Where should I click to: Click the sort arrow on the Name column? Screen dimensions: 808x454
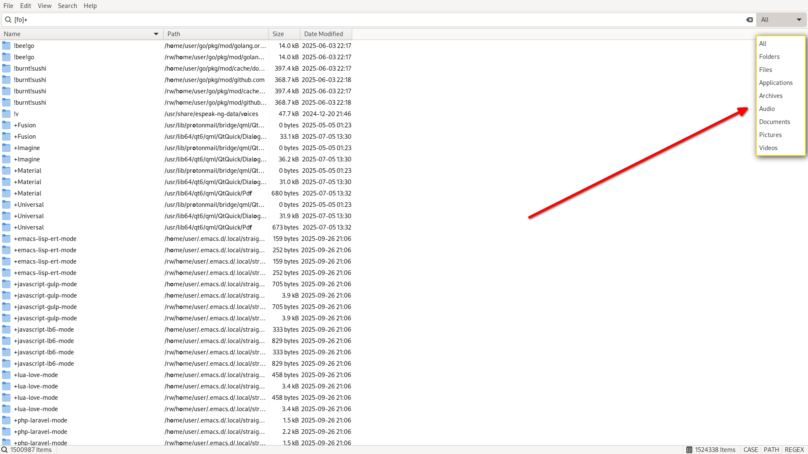tap(156, 34)
